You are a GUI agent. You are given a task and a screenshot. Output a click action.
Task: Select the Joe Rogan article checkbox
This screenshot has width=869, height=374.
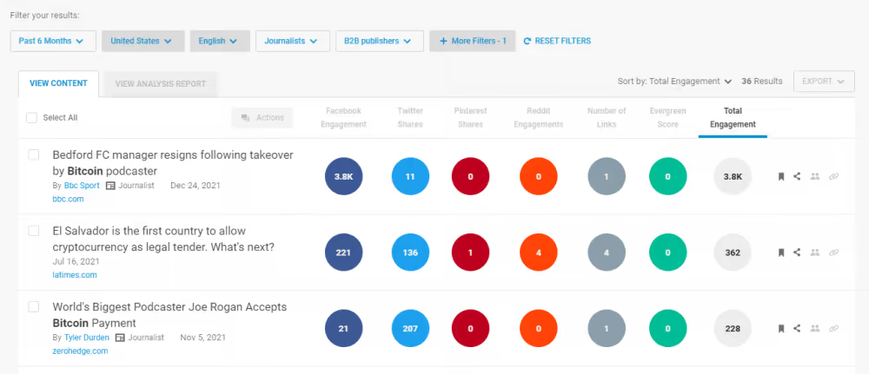click(34, 306)
